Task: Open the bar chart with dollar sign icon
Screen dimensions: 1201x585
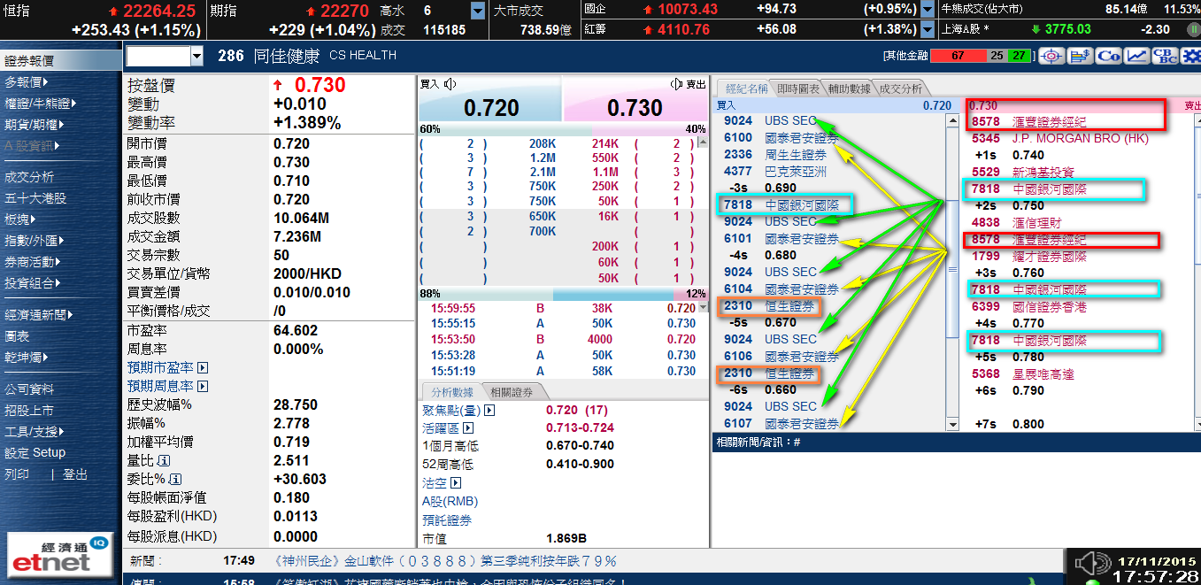Action: 1080,56
